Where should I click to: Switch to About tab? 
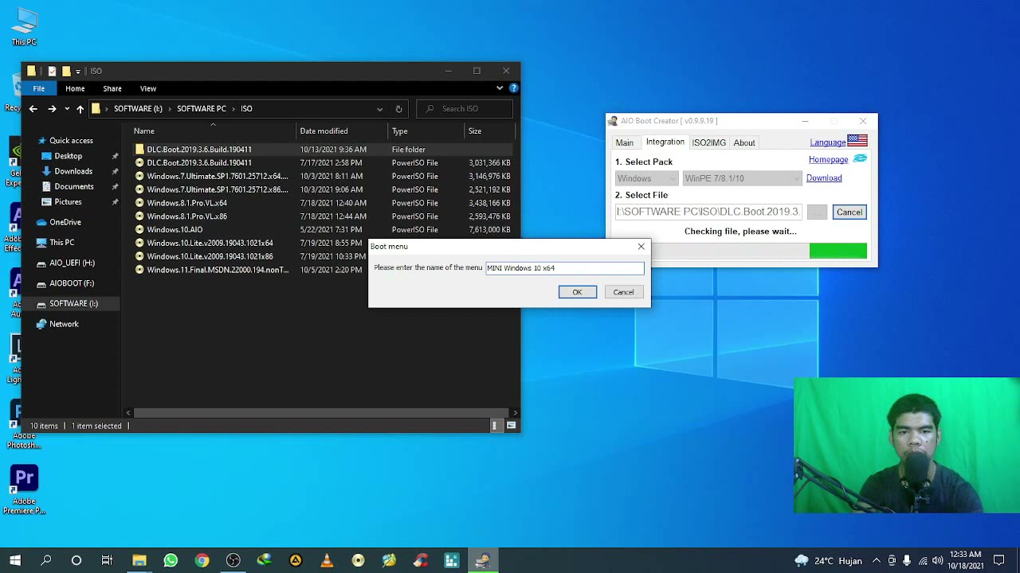(x=744, y=142)
